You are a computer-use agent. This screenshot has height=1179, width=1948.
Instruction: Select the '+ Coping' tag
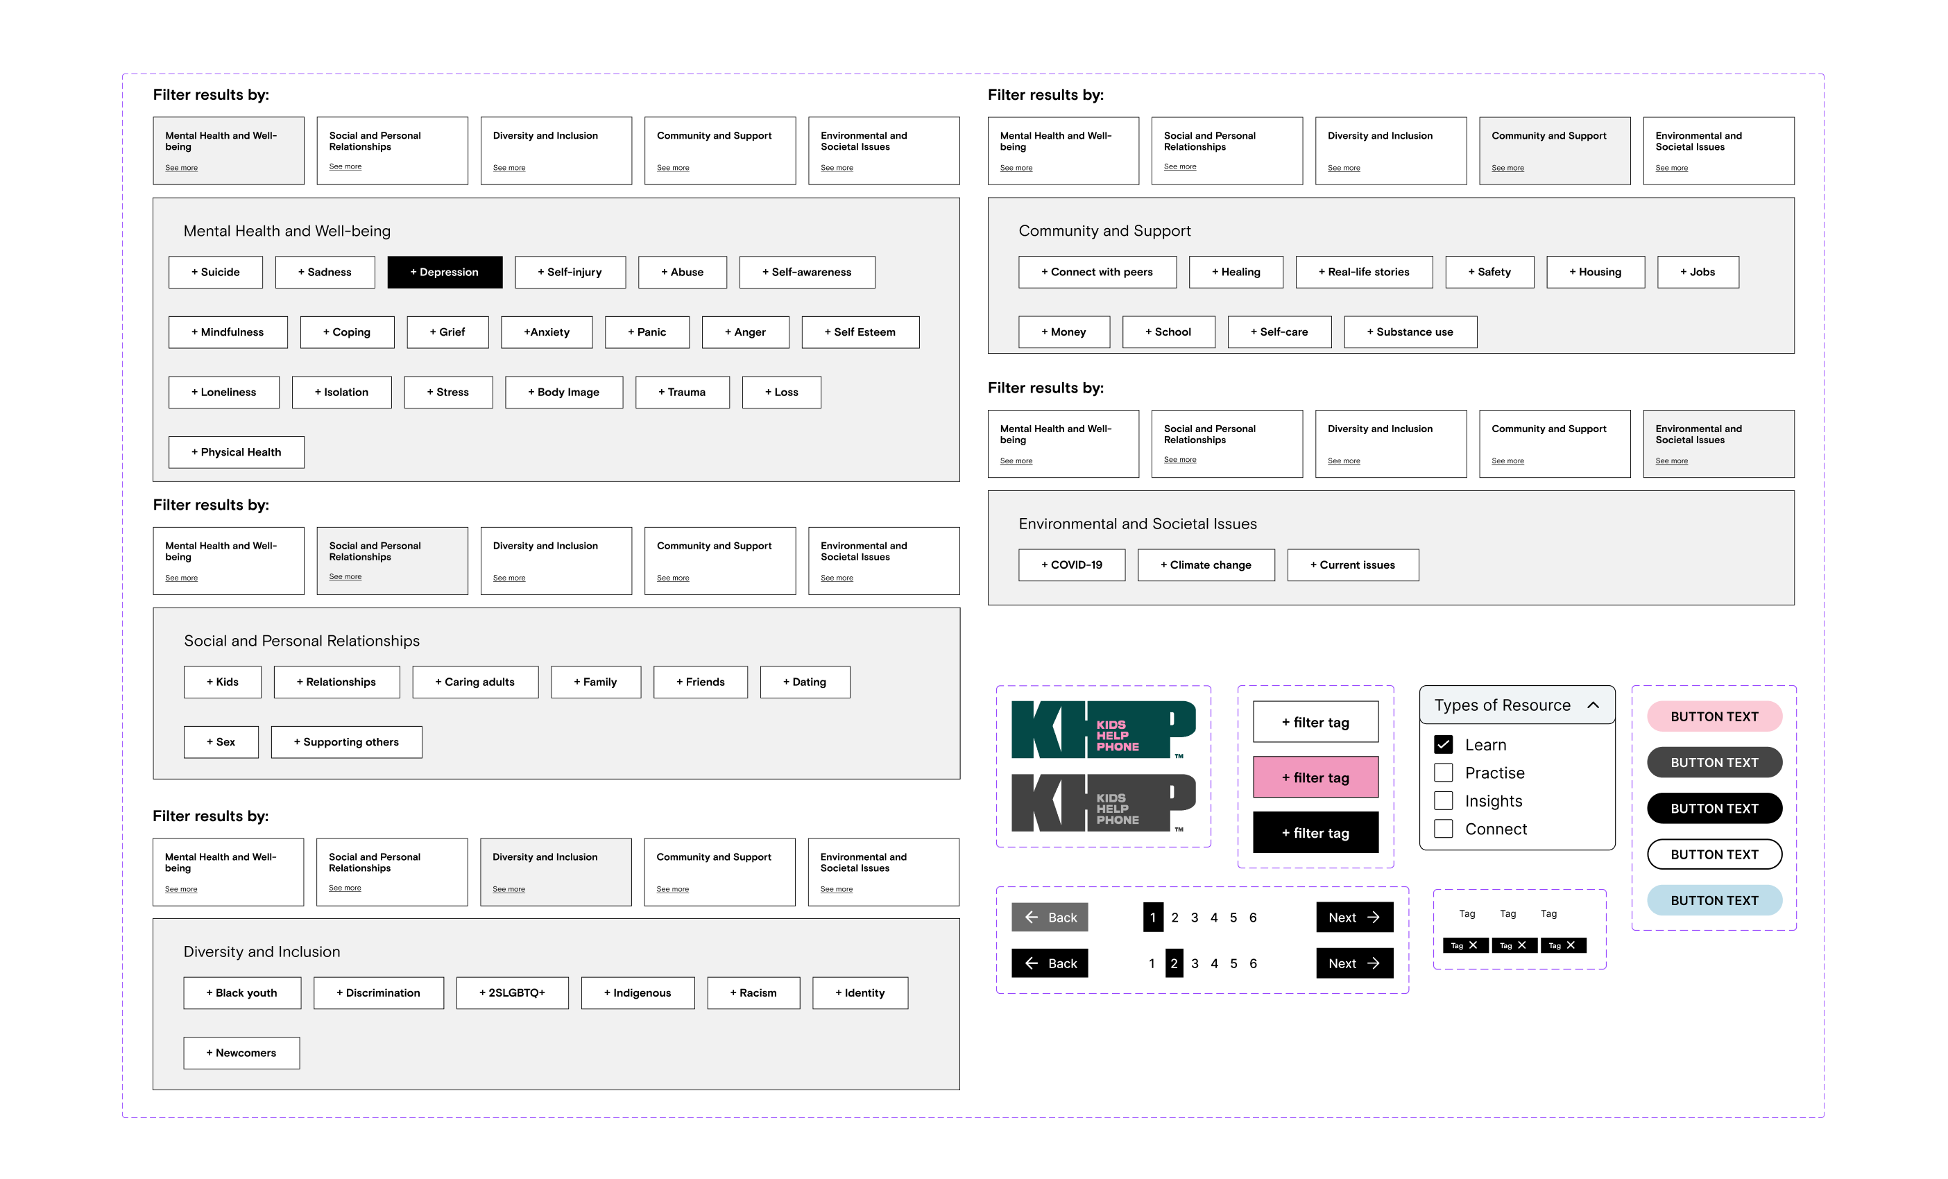(x=347, y=332)
